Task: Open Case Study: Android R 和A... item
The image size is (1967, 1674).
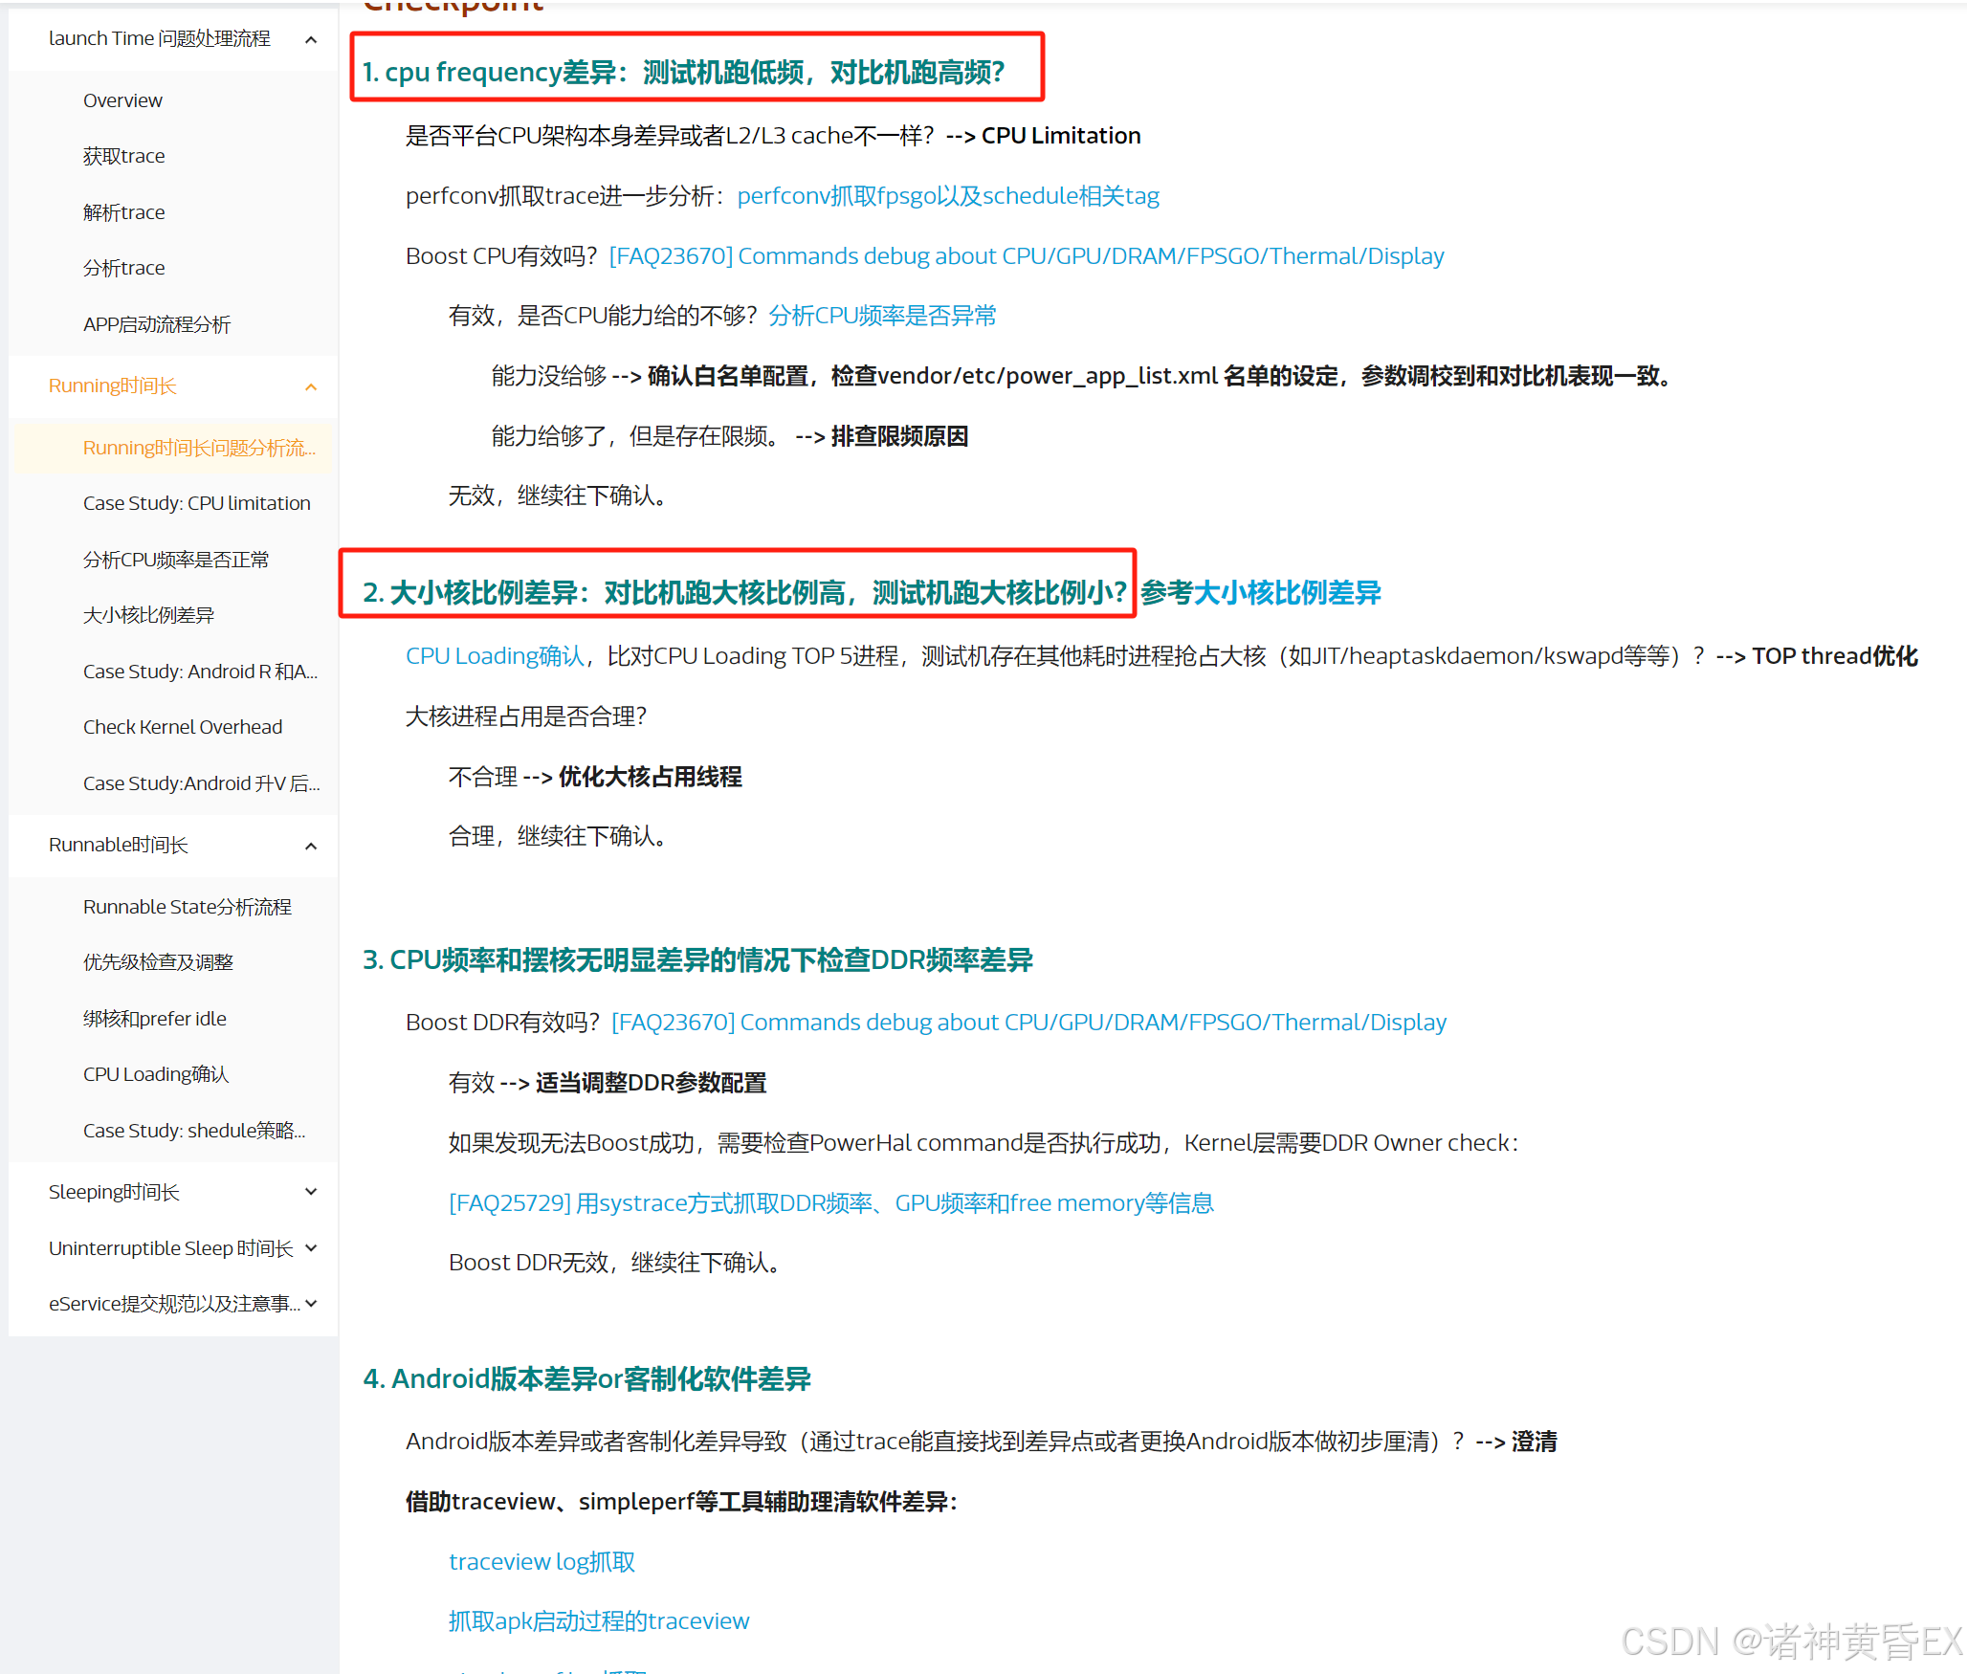Action: tap(200, 672)
